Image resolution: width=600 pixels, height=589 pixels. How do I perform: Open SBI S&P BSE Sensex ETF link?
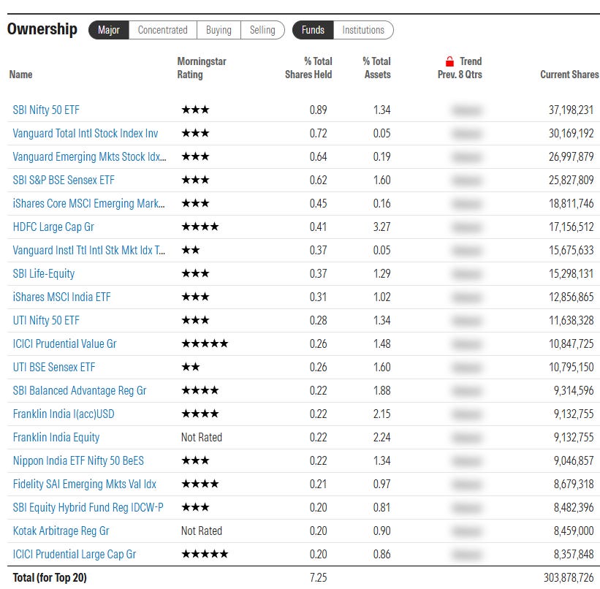click(64, 180)
